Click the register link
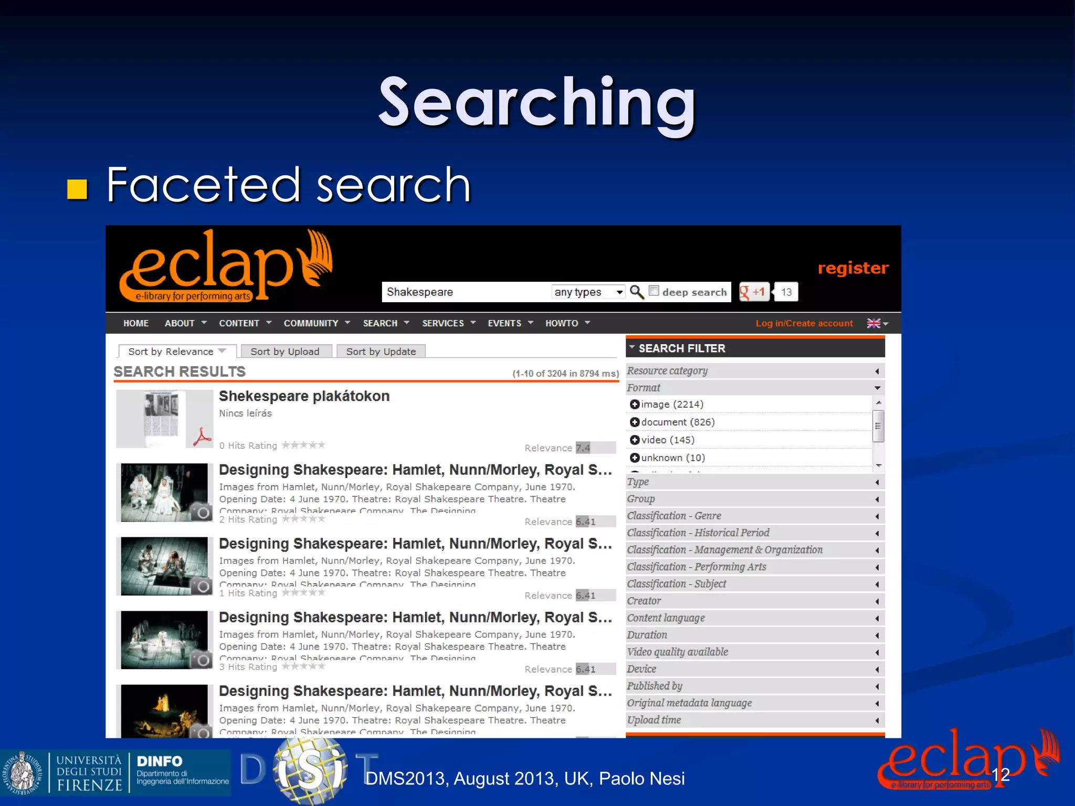The height and width of the screenshot is (806, 1075). coord(853,268)
